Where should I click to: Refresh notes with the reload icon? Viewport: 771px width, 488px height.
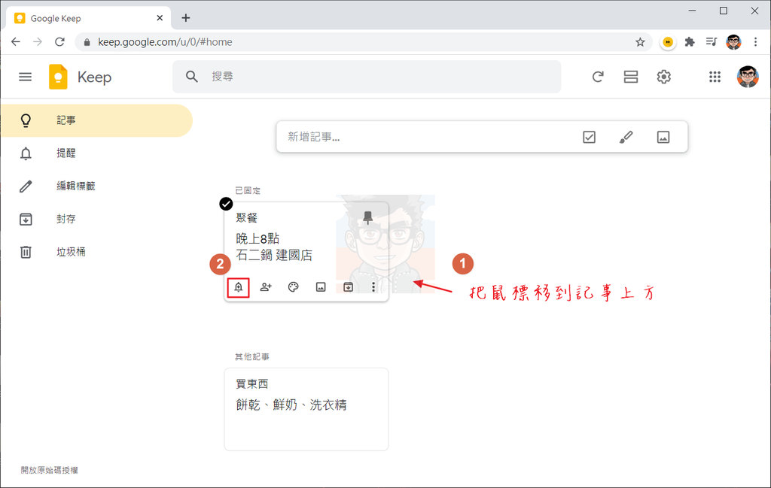click(597, 77)
